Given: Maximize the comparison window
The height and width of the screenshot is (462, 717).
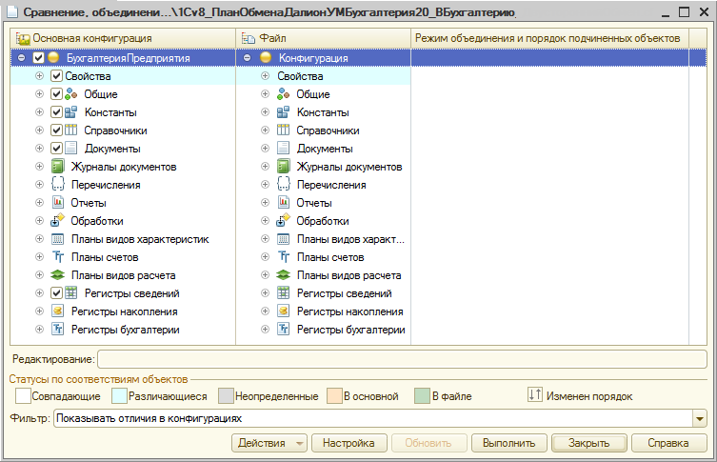Looking at the screenshot, I should 684,11.
